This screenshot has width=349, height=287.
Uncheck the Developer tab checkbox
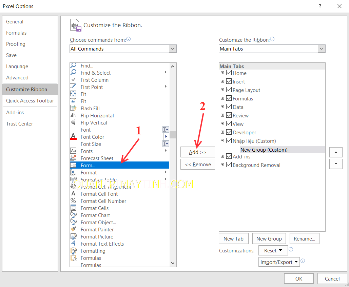(229, 132)
